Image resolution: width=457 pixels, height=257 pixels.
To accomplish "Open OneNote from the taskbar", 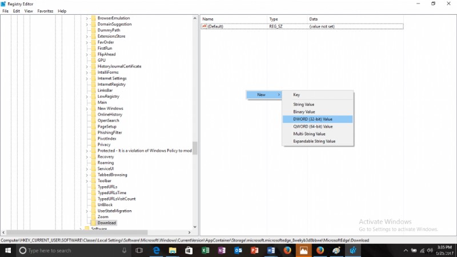I will [x=222, y=250].
